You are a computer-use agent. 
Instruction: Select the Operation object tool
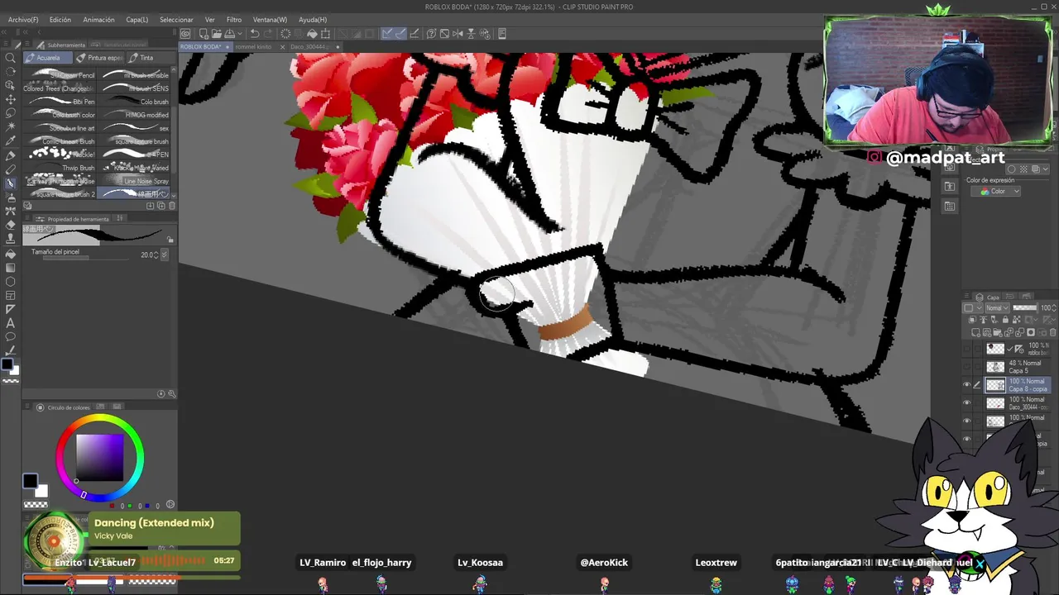(11, 85)
